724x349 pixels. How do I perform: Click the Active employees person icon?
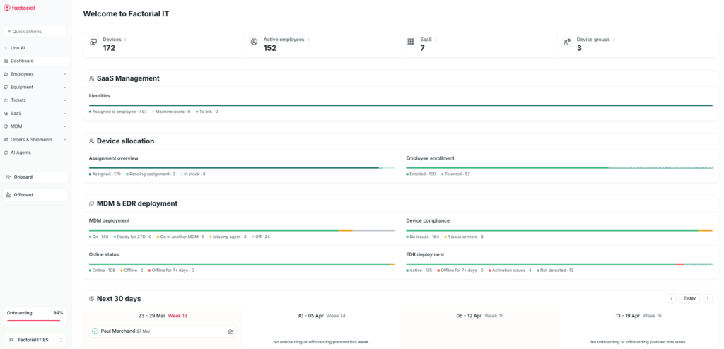click(x=254, y=42)
